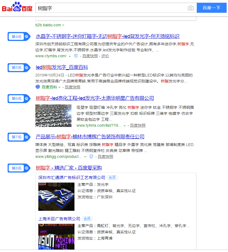Click thumbnail of the 太原华明星 result
Screen dimensions: 228x252
[53, 116]
